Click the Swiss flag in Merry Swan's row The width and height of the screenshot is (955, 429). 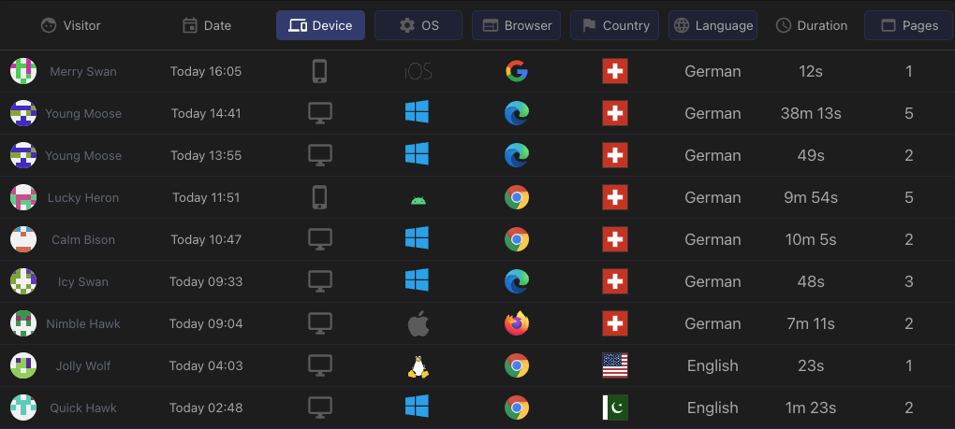pyautogui.click(x=615, y=71)
